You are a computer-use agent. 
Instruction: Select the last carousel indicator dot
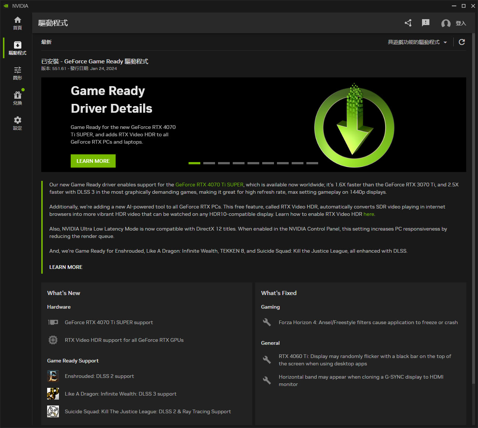coord(312,163)
